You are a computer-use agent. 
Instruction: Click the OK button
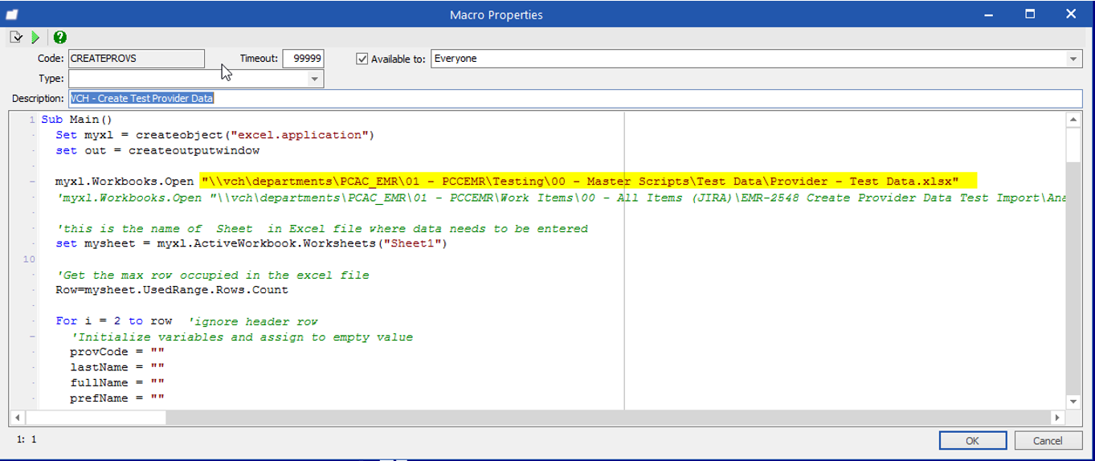tap(972, 440)
